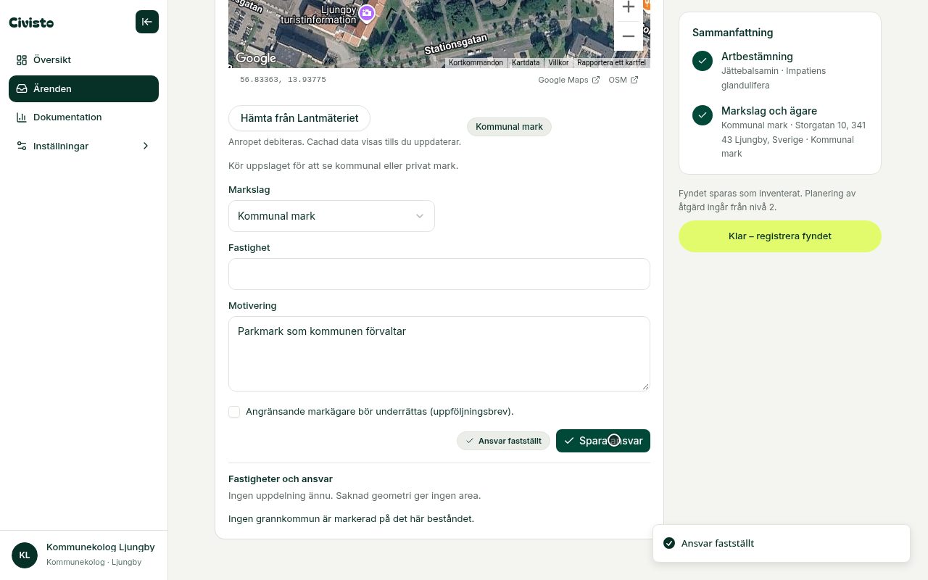Open the location in OSM
The height and width of the screenshot is (580, 928).
(623, 80)
